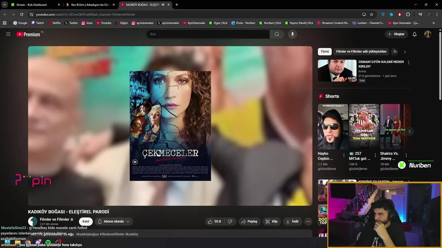Image resolution: width=442 pixels, height=248 pixels.
Task: Open the Google bookmark
Action: pos(20,23)
